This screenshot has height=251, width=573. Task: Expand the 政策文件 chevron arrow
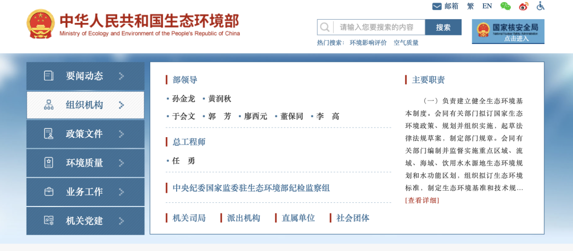[121, 134]
